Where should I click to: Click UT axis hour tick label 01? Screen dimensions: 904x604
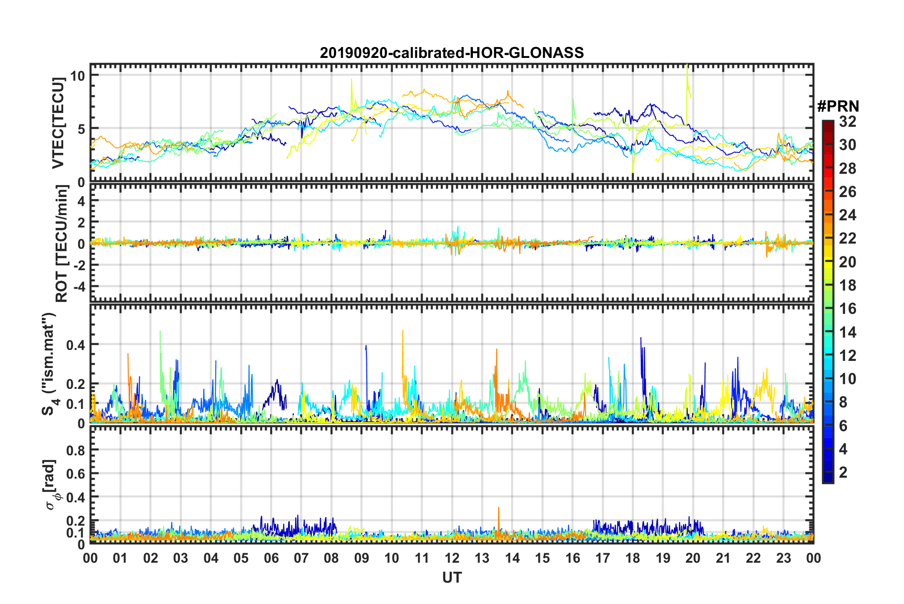120,558
